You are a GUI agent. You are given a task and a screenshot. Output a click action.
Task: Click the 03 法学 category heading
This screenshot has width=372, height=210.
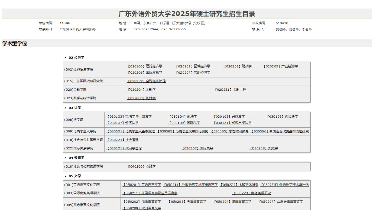tap(75, 108)
